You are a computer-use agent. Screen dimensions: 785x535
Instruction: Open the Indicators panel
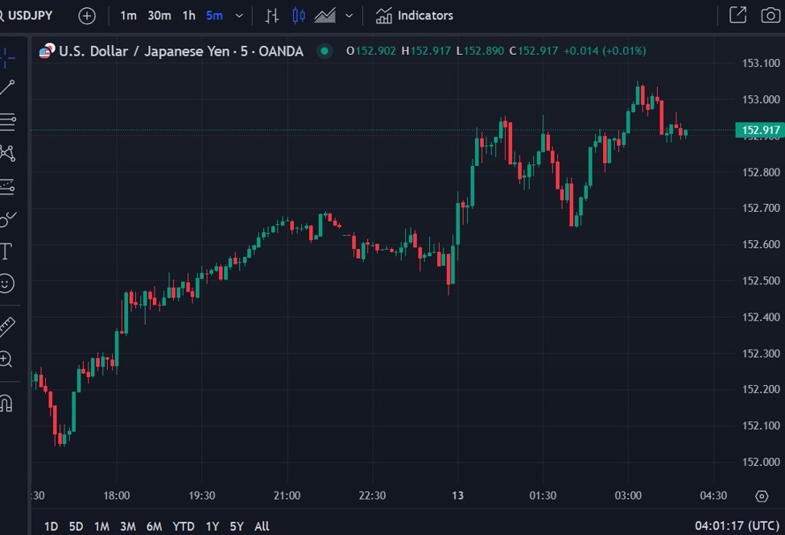pyautogui.click(x=415, y=15)
